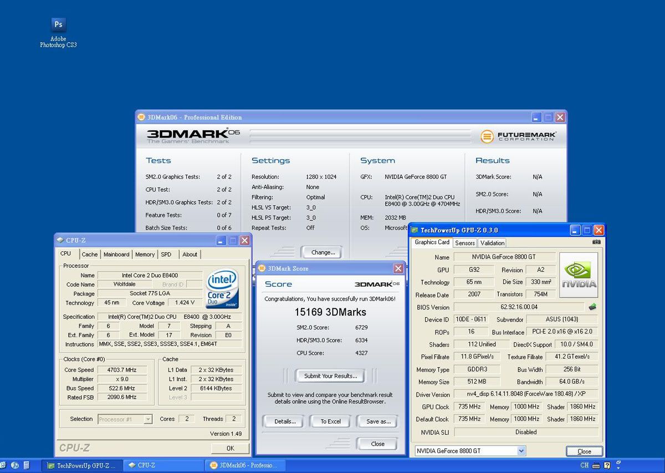
Task: Click the '15169 3DMarks' score text
Action: [x=331, y=313]
